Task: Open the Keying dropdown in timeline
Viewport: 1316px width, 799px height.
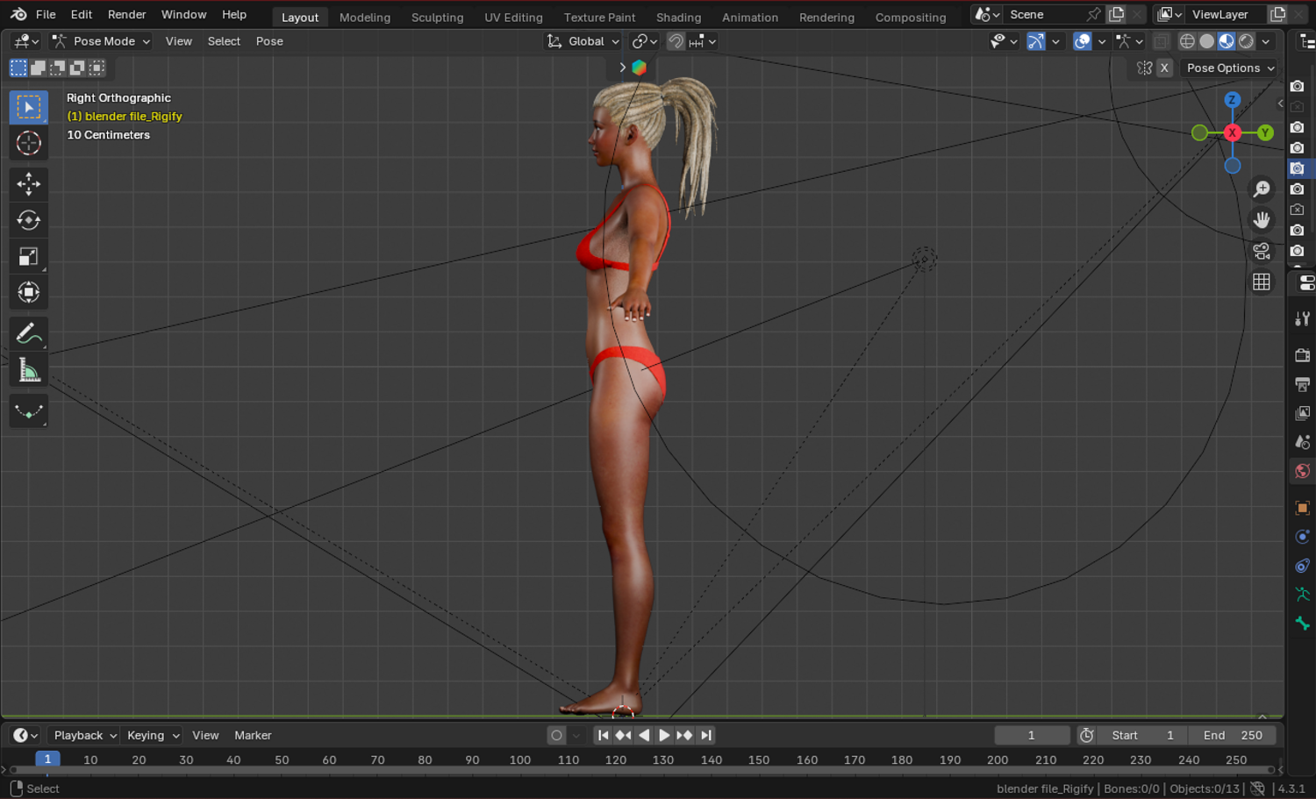Action: pos(153,735)
